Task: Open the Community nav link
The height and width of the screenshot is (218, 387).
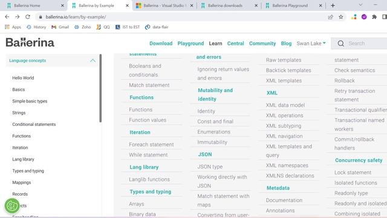Action: pos(262,43)
